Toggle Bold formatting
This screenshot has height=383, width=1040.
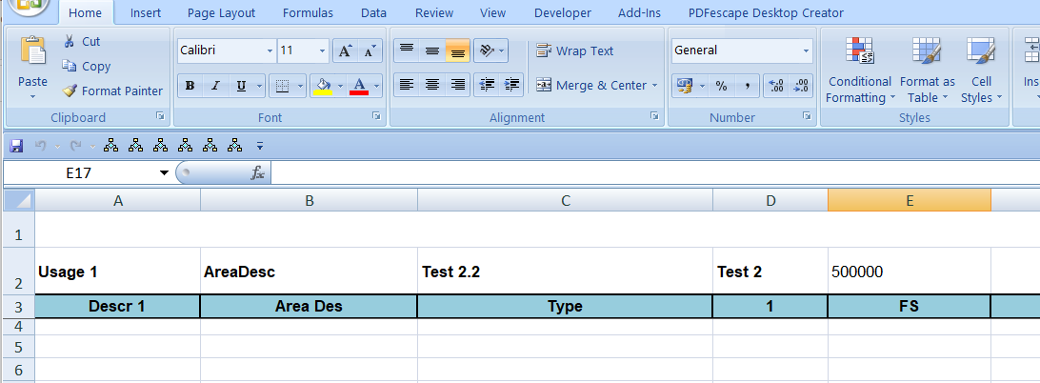pyautogui.click(x=190, y=86)
